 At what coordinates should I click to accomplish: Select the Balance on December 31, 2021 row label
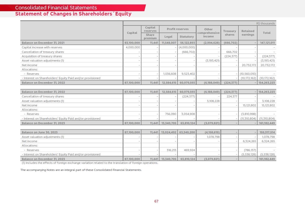(43, 43)
